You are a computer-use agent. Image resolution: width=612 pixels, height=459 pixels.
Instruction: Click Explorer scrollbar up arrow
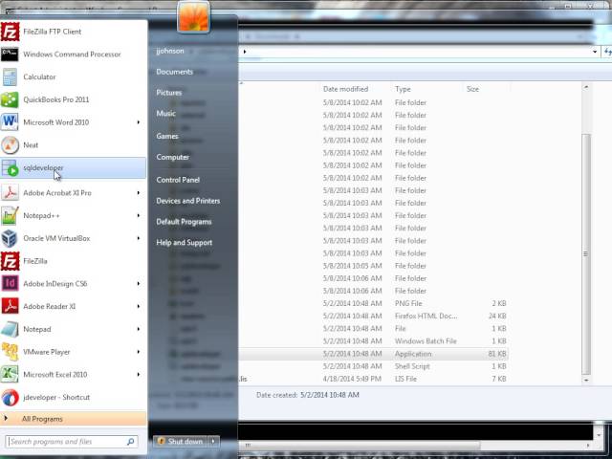pos(586,87)
